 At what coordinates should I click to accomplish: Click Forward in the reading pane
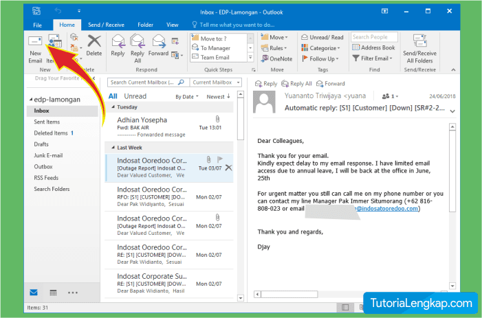[x=331, y=84]
